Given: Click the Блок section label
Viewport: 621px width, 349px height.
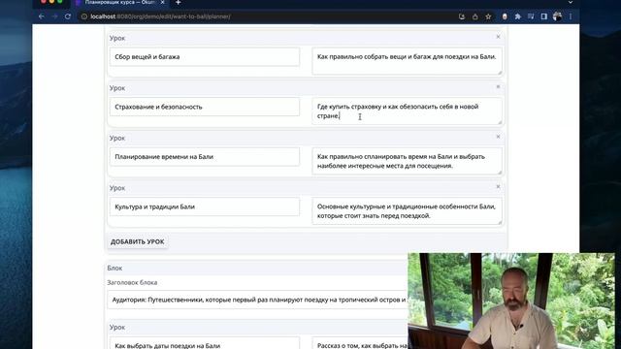Looking at the screenshot, I should [x=114, y=268].
